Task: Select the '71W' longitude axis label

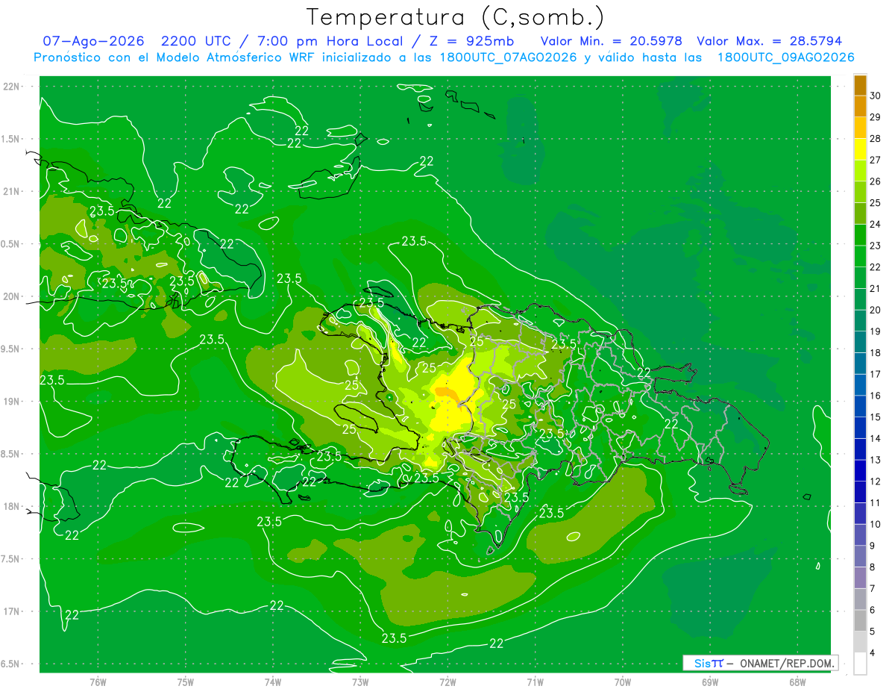Action: 535,682
